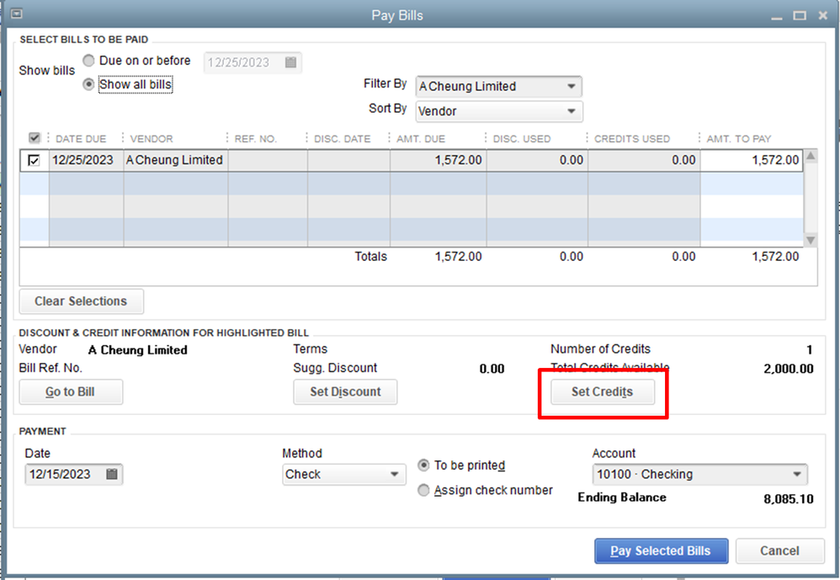The image size is (840, 580).
Task: Click Clear Selections button
Action: point(81,301)
